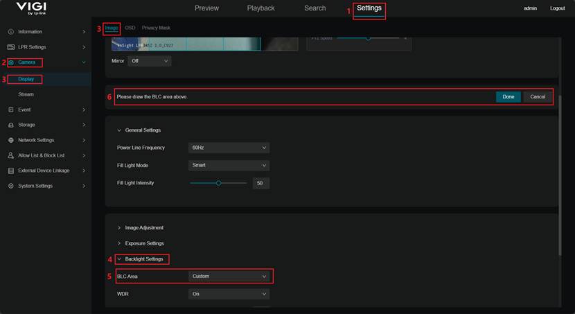Expand the Information menu chevron

tap(84, 32)
